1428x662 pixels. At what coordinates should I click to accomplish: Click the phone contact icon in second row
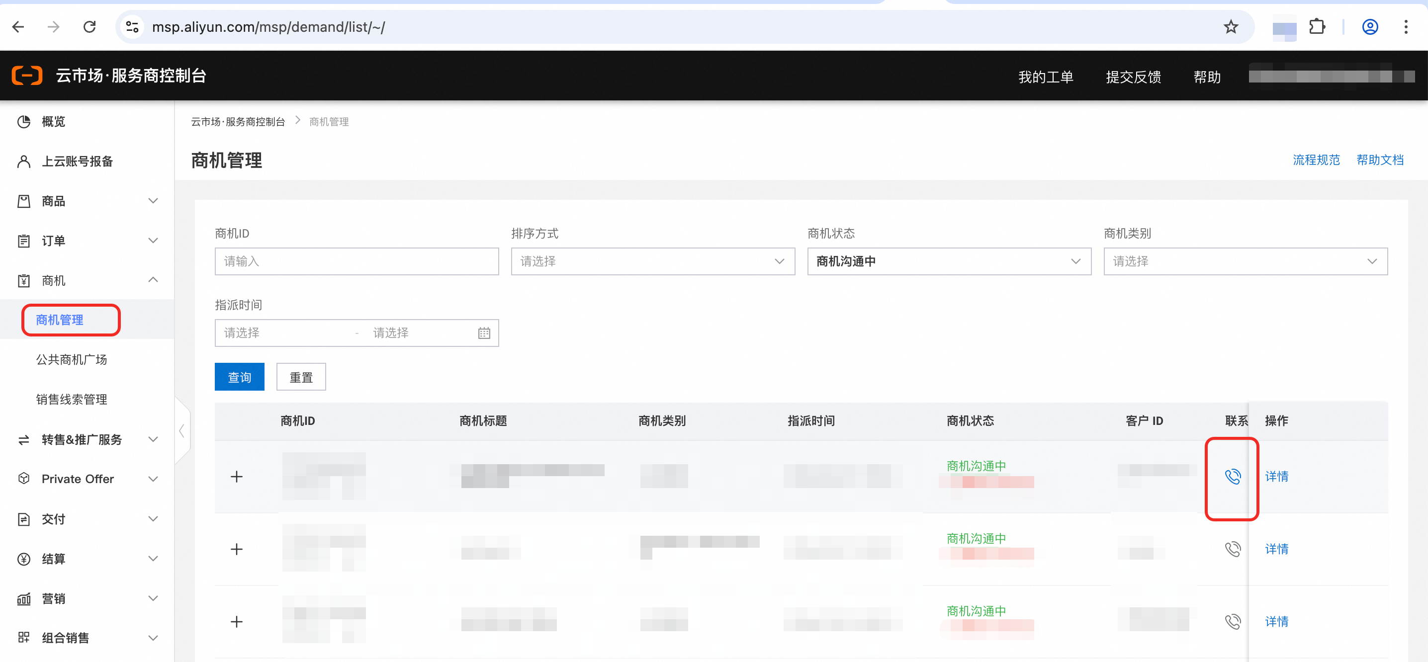tap(1232, 549)
